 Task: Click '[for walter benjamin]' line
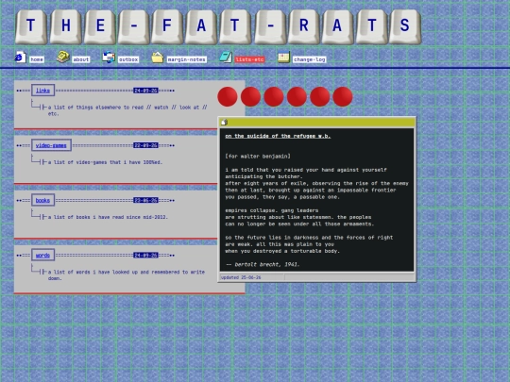coord(258,157)
